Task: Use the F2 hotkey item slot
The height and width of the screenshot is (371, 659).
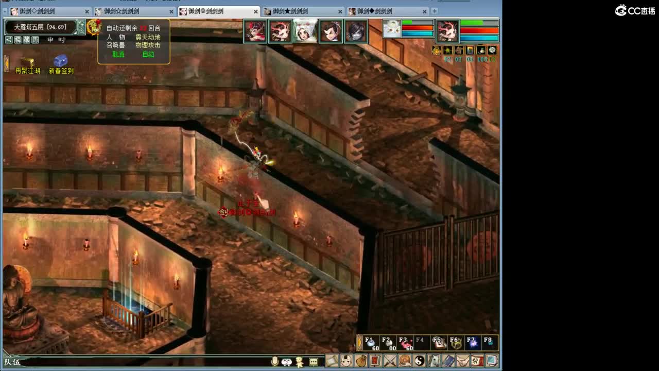Action: pyautogui.click(x=388, y=343)
